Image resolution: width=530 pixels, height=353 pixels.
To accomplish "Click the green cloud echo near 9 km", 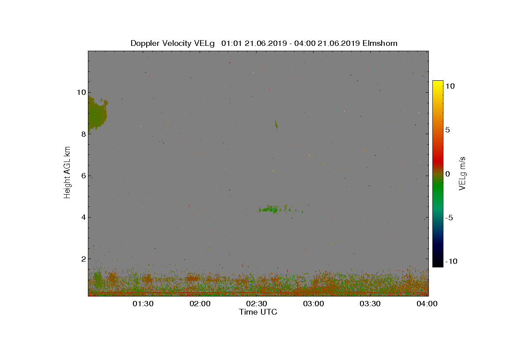I will pyautogui.click(x=97, y=114).
